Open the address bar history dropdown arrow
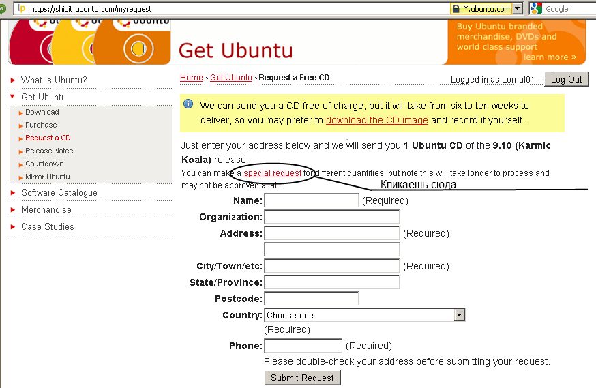The width and height of the screenshot is (596, 388). [518, 8]
